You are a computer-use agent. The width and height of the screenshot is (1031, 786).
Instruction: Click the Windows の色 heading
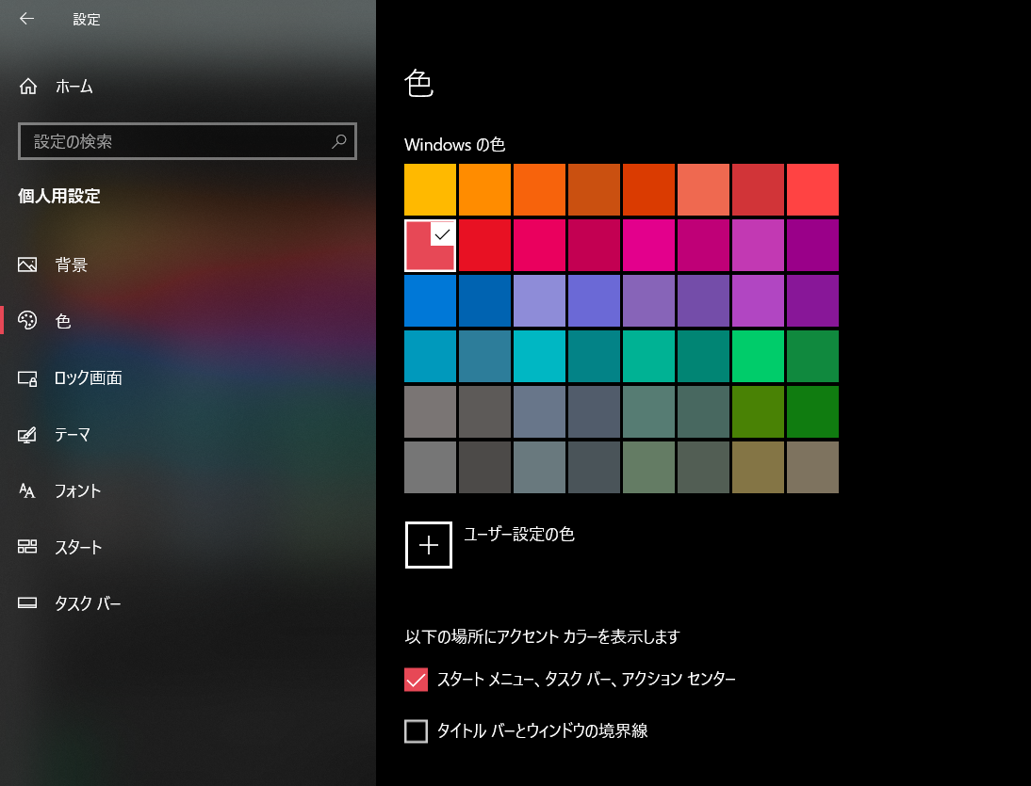(454, 144)
